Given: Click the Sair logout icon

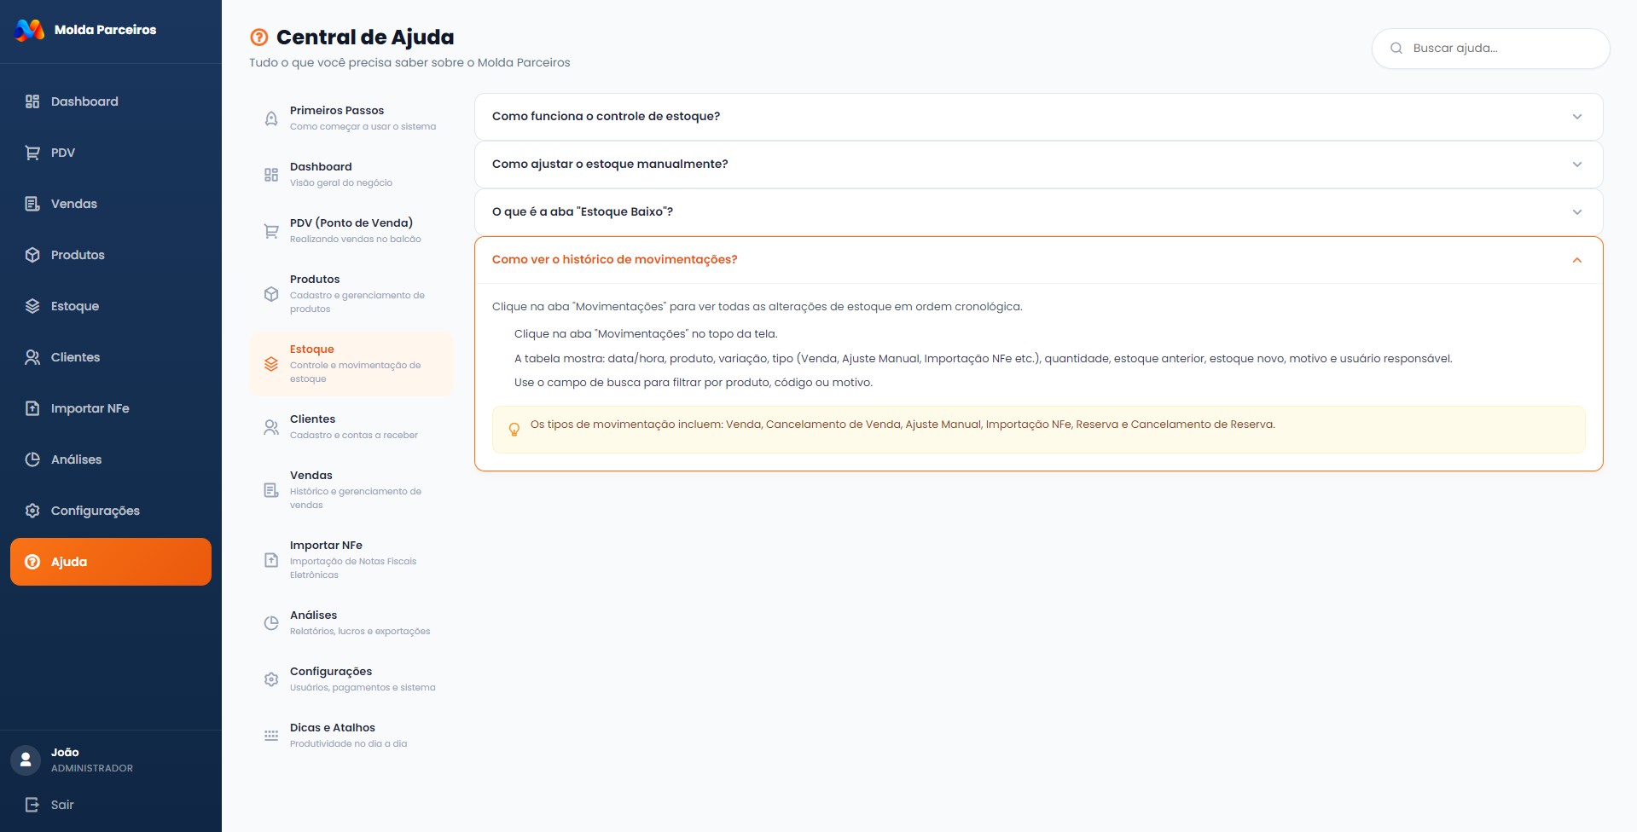Looking at the screenshot, I should pyautogui.click(x=32, y=805).
